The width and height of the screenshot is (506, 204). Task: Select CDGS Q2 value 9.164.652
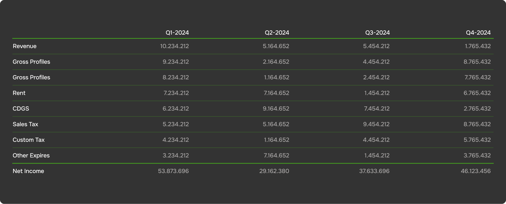tap(276, 109)
